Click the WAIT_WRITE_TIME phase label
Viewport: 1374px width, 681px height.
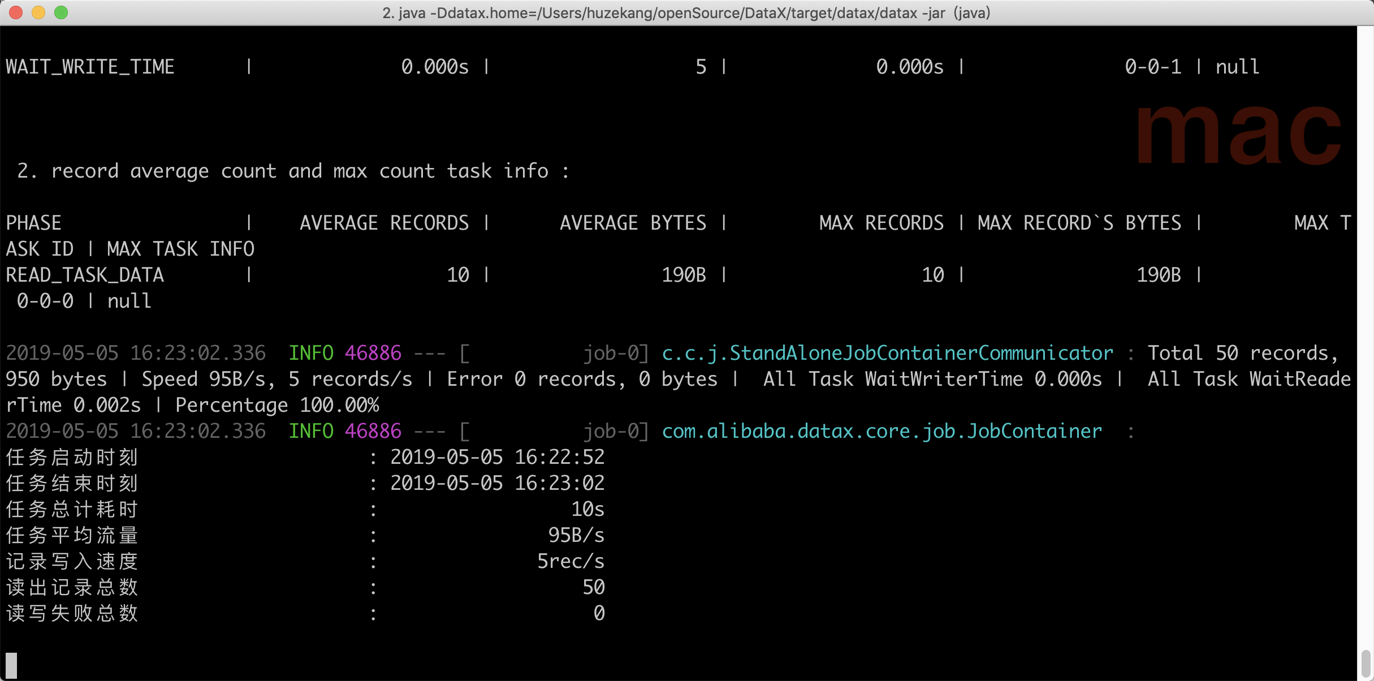[x=90, y=67]
